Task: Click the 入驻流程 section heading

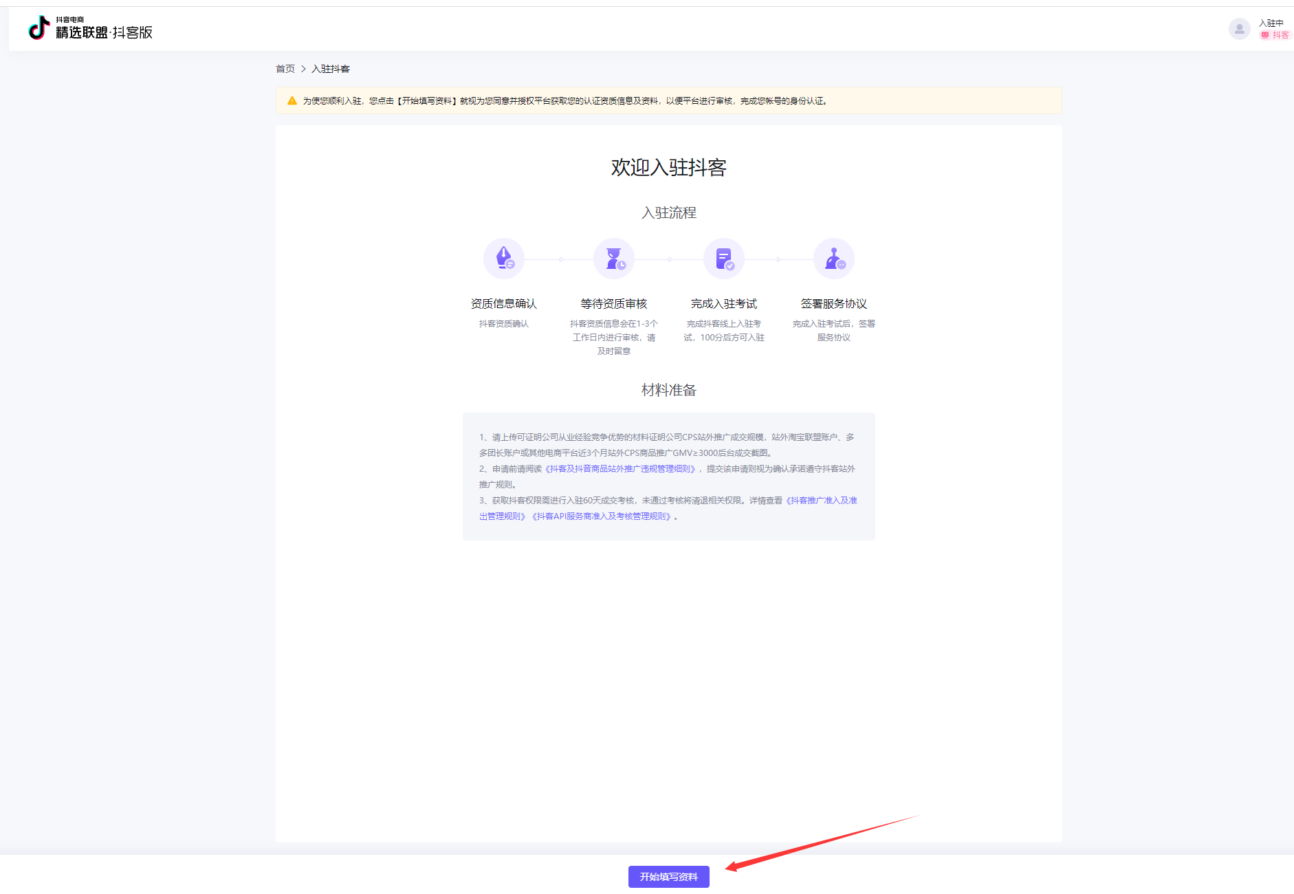Action: (x=669, y=212)
